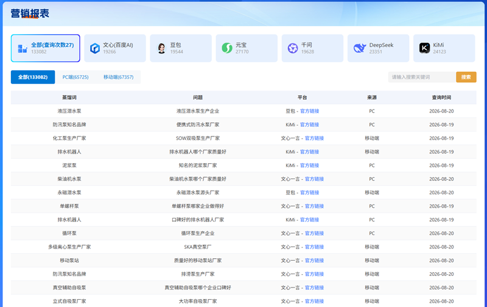Click the 豆包 avatar icon
Screen dimensions: 487x307
point(161,48)
